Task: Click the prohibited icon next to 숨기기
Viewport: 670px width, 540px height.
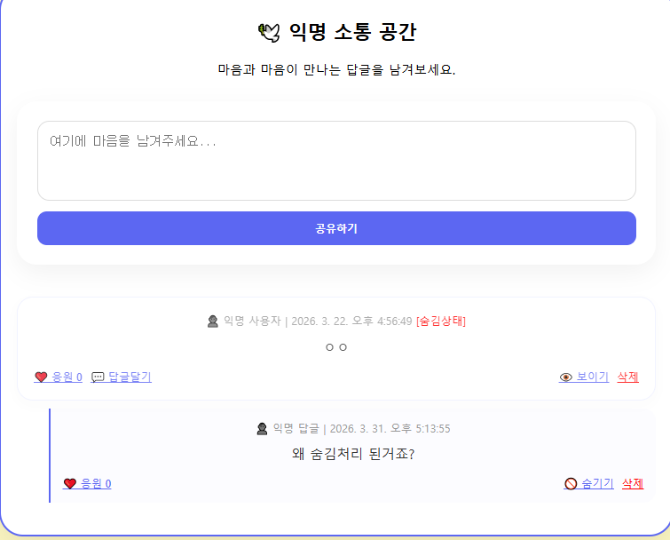Action: coord(571,483)
